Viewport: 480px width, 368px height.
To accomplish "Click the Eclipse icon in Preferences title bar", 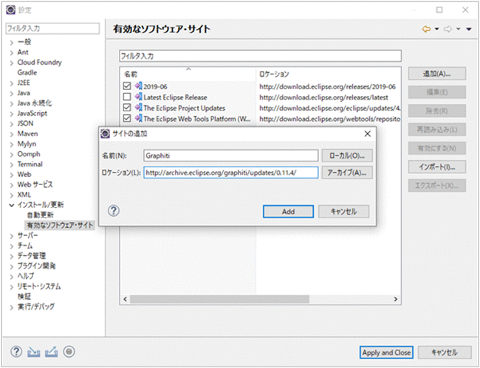I will click(x=11, y=10).
